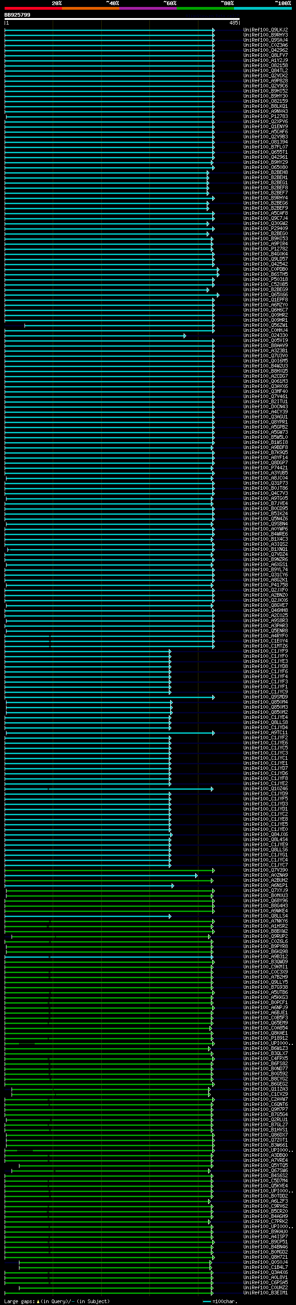Click the green ~80% identity legend segment

205,8
